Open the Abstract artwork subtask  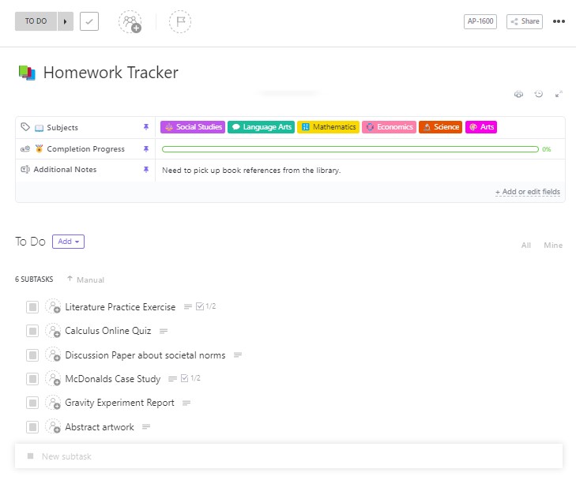(100, 427)
